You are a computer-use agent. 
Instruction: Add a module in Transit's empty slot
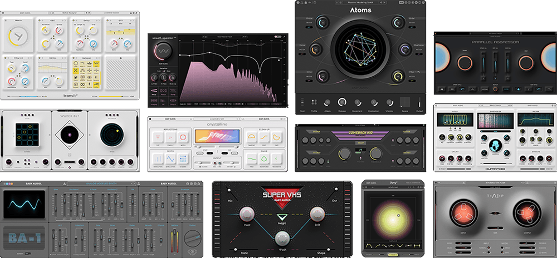(121, 58)
